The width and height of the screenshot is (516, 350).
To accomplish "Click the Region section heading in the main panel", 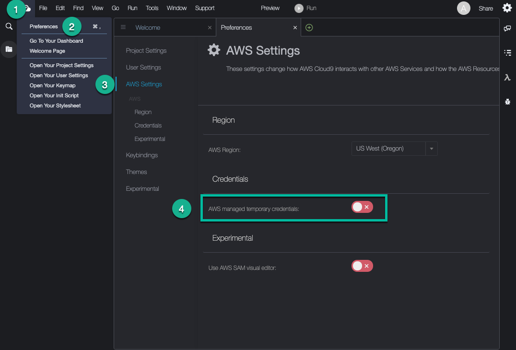I will click(223, 120).
